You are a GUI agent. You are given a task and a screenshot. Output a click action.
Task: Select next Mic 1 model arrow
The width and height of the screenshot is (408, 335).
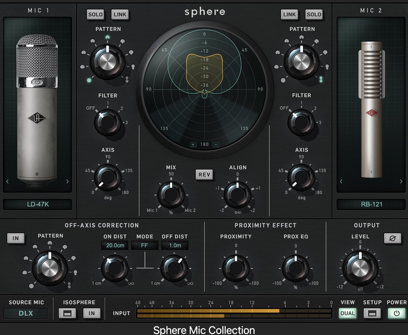point(67,181)
